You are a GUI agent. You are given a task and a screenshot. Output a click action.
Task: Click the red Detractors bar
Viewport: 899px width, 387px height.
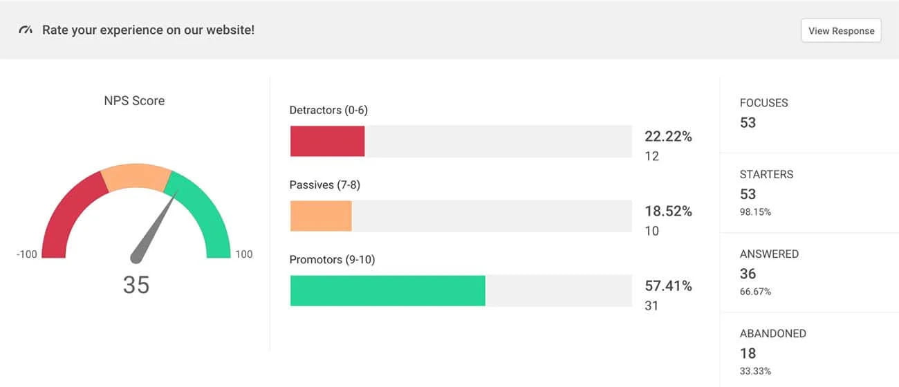[327, 141]
